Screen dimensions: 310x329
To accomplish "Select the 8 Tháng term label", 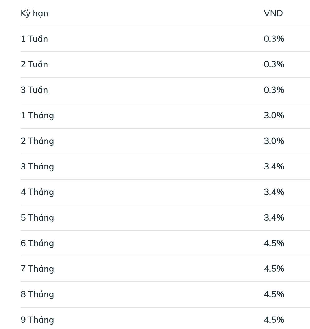I will (x=37, y=294).
